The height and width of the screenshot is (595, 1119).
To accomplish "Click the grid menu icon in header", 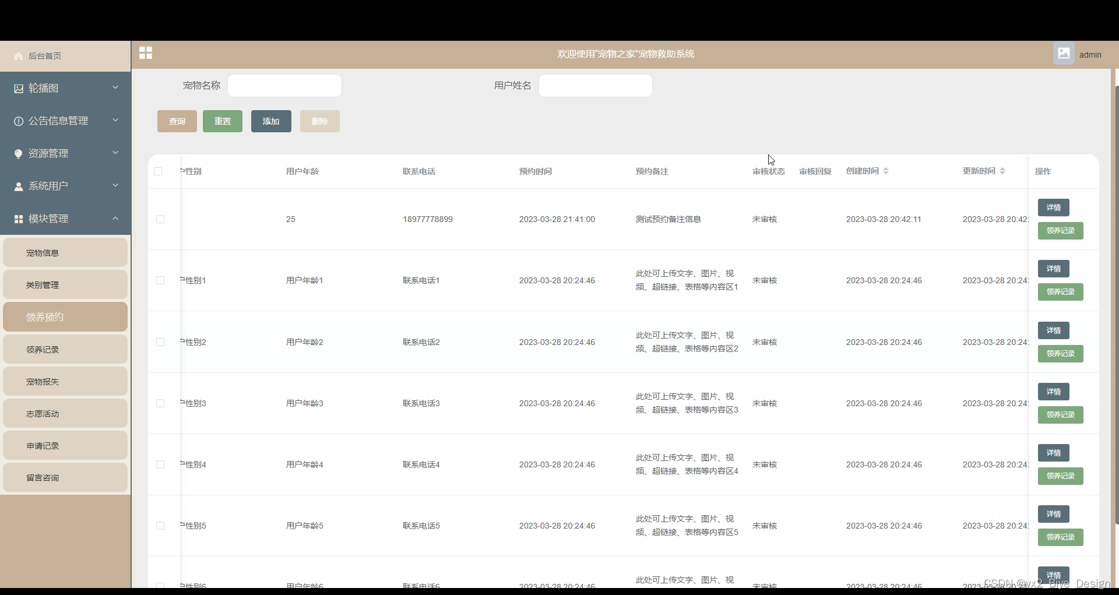I will [146, 53].
